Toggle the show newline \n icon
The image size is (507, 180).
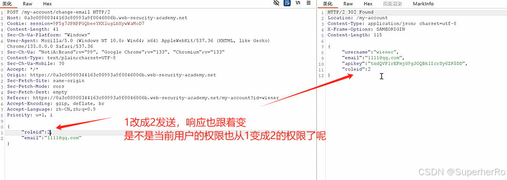coord(298,3)
